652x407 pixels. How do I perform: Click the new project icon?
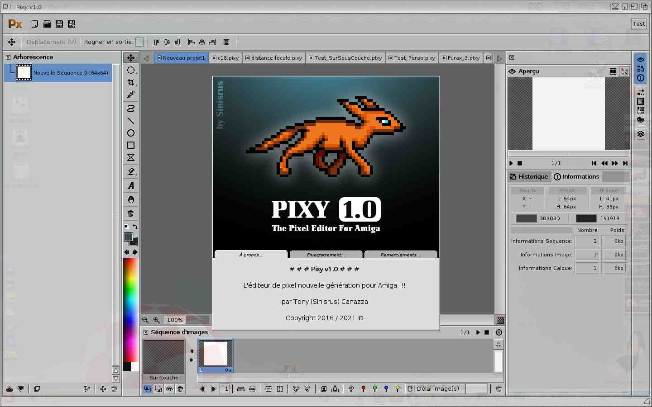35,24
